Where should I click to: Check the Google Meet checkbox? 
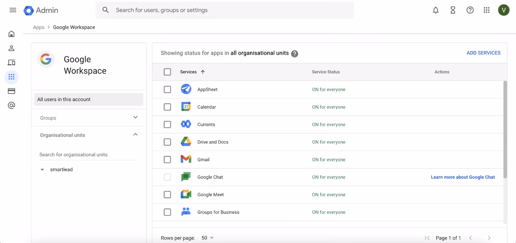[167, 195]
